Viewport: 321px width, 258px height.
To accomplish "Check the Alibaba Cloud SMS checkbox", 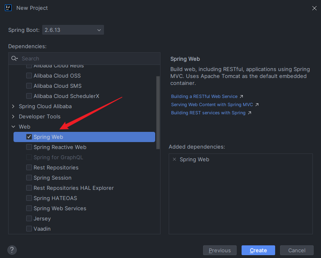I will pyautogui.click(x=29, y=86).
